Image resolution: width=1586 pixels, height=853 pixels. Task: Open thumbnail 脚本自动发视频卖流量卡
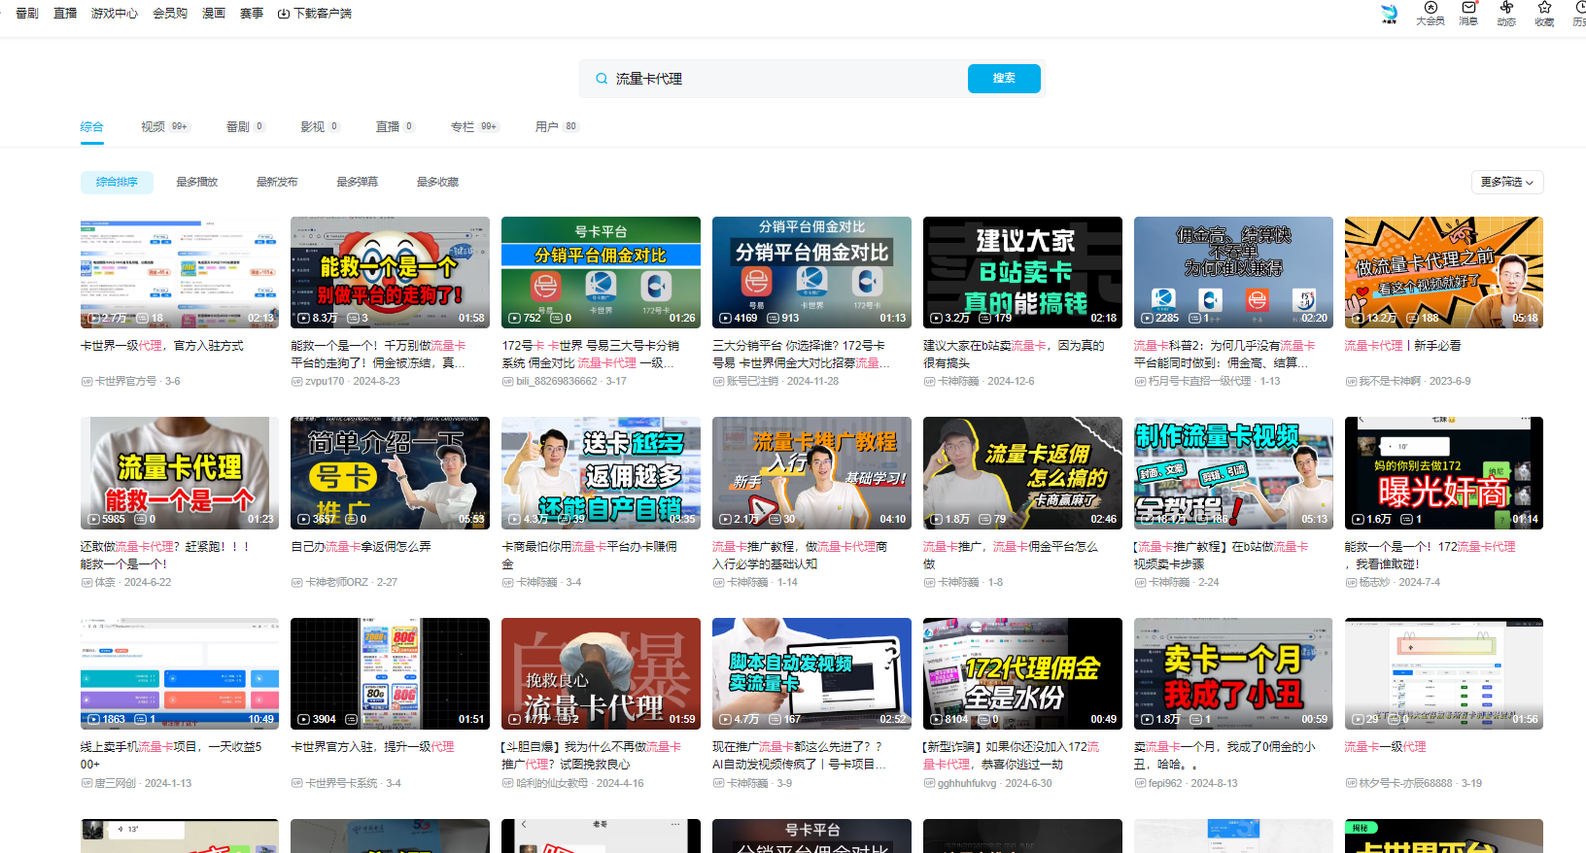click(x=811, y=673)
